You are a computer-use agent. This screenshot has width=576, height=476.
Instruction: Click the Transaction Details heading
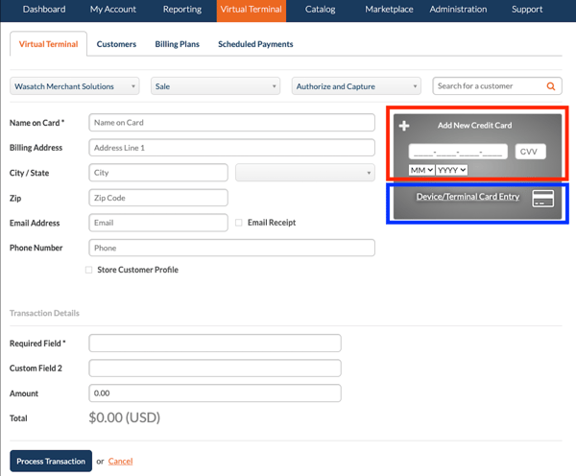44,313
